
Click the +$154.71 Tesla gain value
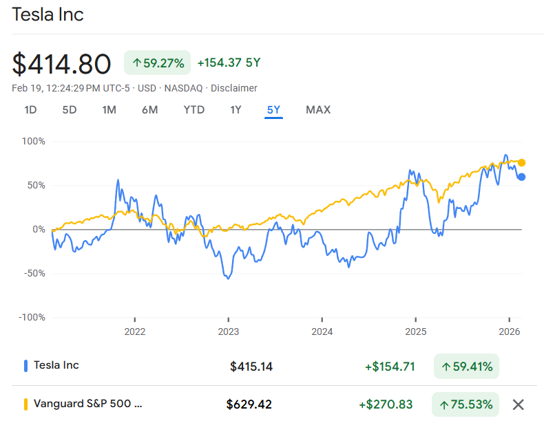[390, 367]
